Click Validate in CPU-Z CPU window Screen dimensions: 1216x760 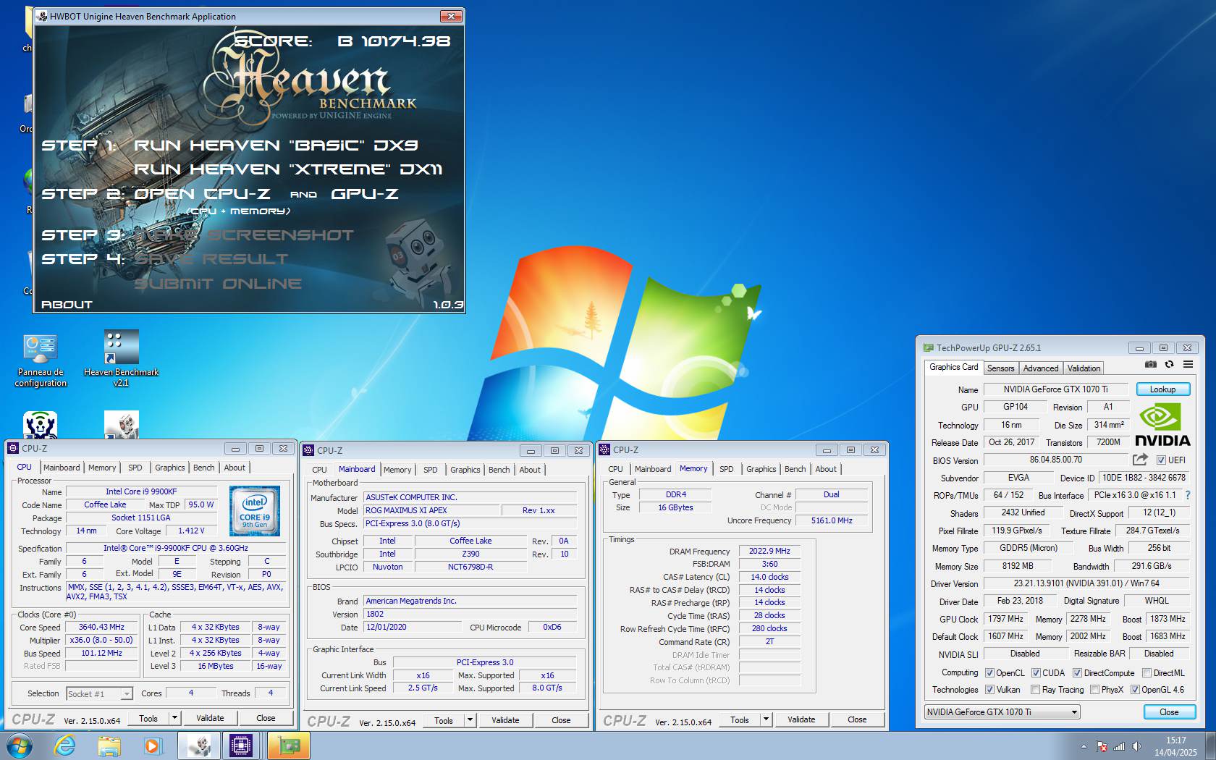[210, 718]
